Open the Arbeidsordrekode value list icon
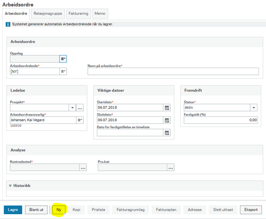 tap(63, 71)
